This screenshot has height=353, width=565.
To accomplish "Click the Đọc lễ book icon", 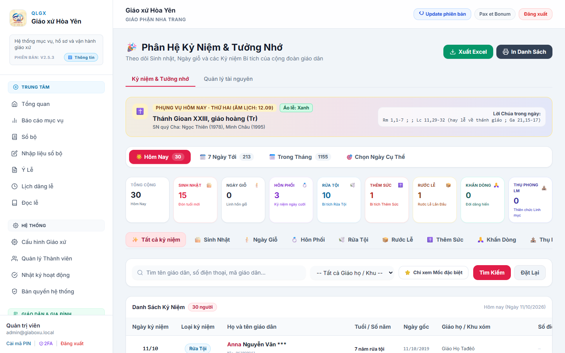I will click(15, 203).
